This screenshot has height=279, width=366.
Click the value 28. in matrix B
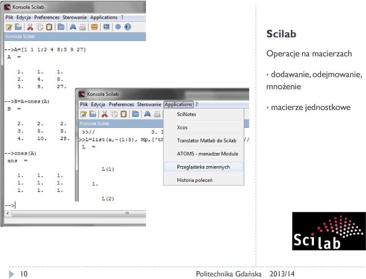coord(65,138)
